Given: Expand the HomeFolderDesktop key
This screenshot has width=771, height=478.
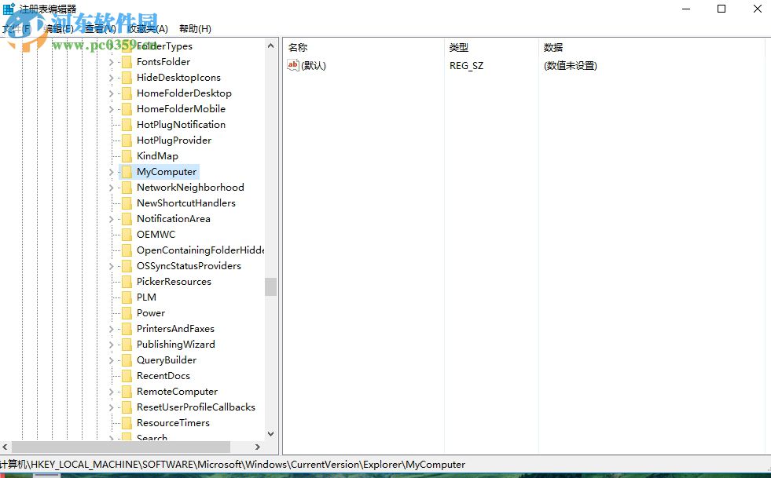Looking at the screenshot, I should [x=111, y=93].
